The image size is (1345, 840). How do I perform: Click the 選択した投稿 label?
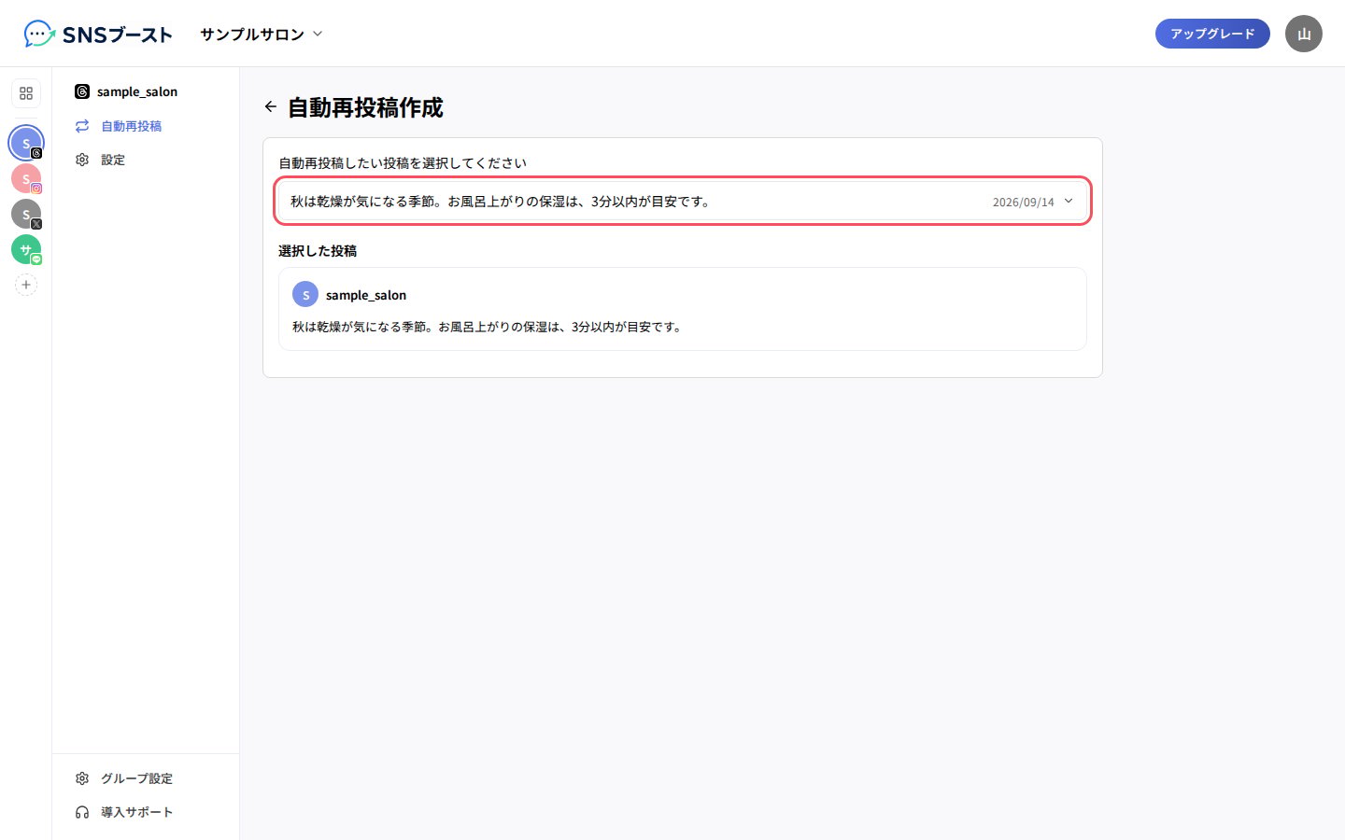click(x=318, y=251)
